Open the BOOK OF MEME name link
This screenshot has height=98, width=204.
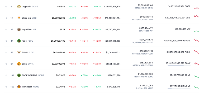click(x=33, y=75)
